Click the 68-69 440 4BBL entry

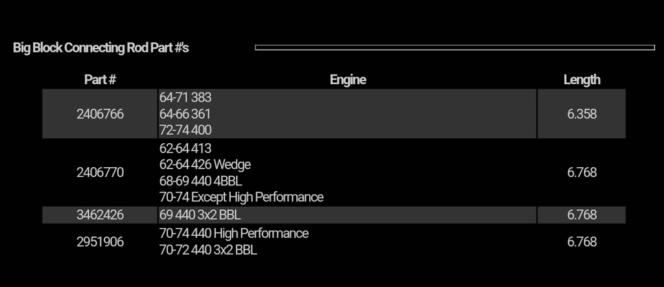(x=200, y=181)
